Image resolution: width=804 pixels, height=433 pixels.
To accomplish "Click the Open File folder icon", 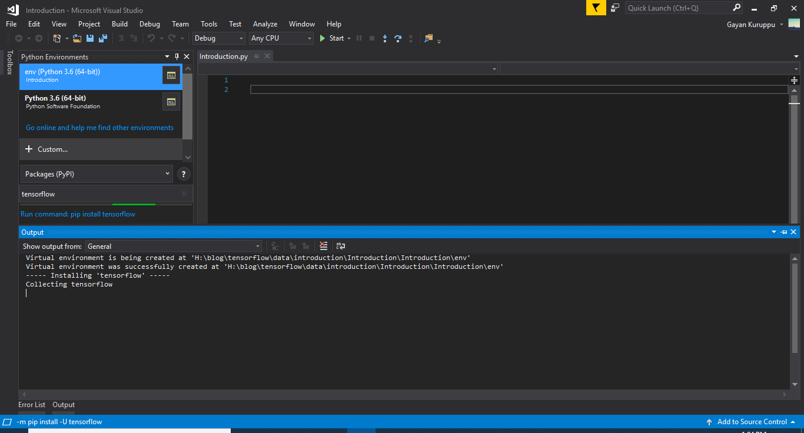I will (x=77, y=38).
